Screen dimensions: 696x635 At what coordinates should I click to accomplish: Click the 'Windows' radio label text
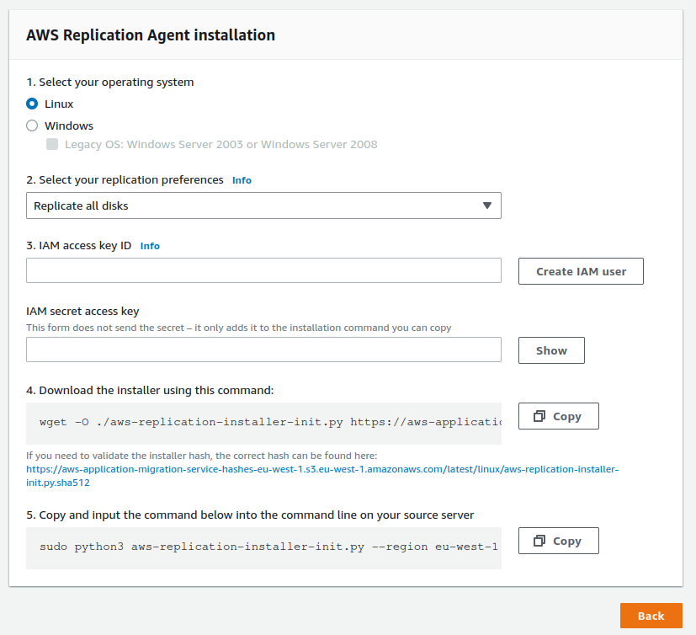(x=69, y=126)
